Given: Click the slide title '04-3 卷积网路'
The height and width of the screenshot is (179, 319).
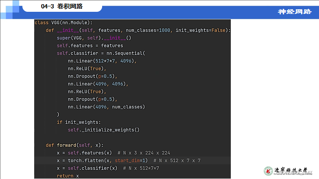Looking at the screenshot, I should click(x=62, y=6).
